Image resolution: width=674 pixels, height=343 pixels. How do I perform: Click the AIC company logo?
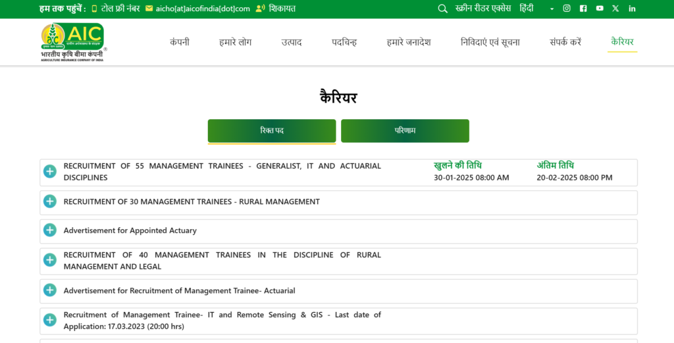click(73, 42)
